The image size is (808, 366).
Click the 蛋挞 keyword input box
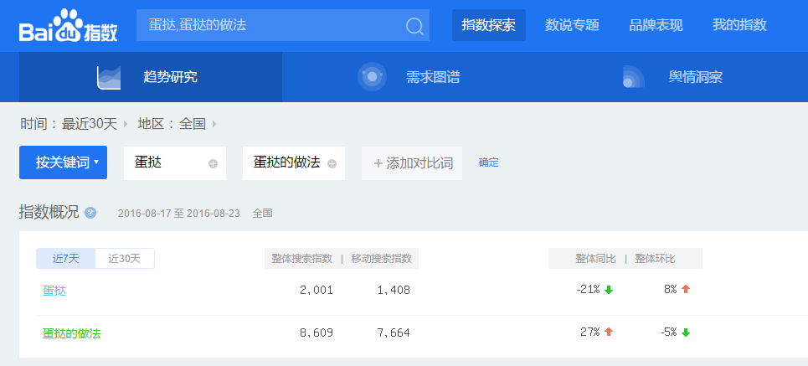click(x=175, y=162)
